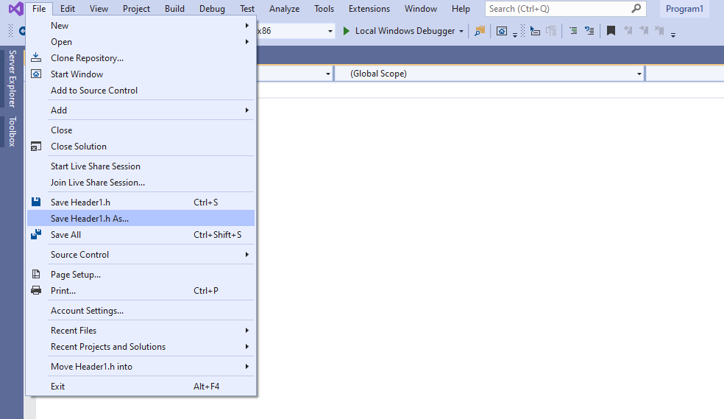Click the Page Setup icon in menu
This screenshot has width=724, height=419.
36,274
